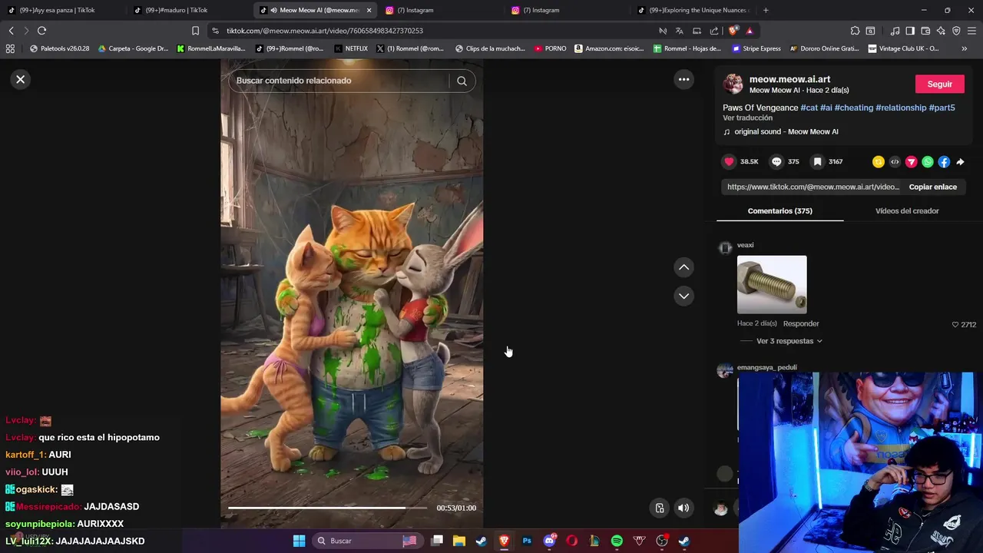Screen dimensions: 983x553
Task: Go to the next video
Action: (683, 296)
